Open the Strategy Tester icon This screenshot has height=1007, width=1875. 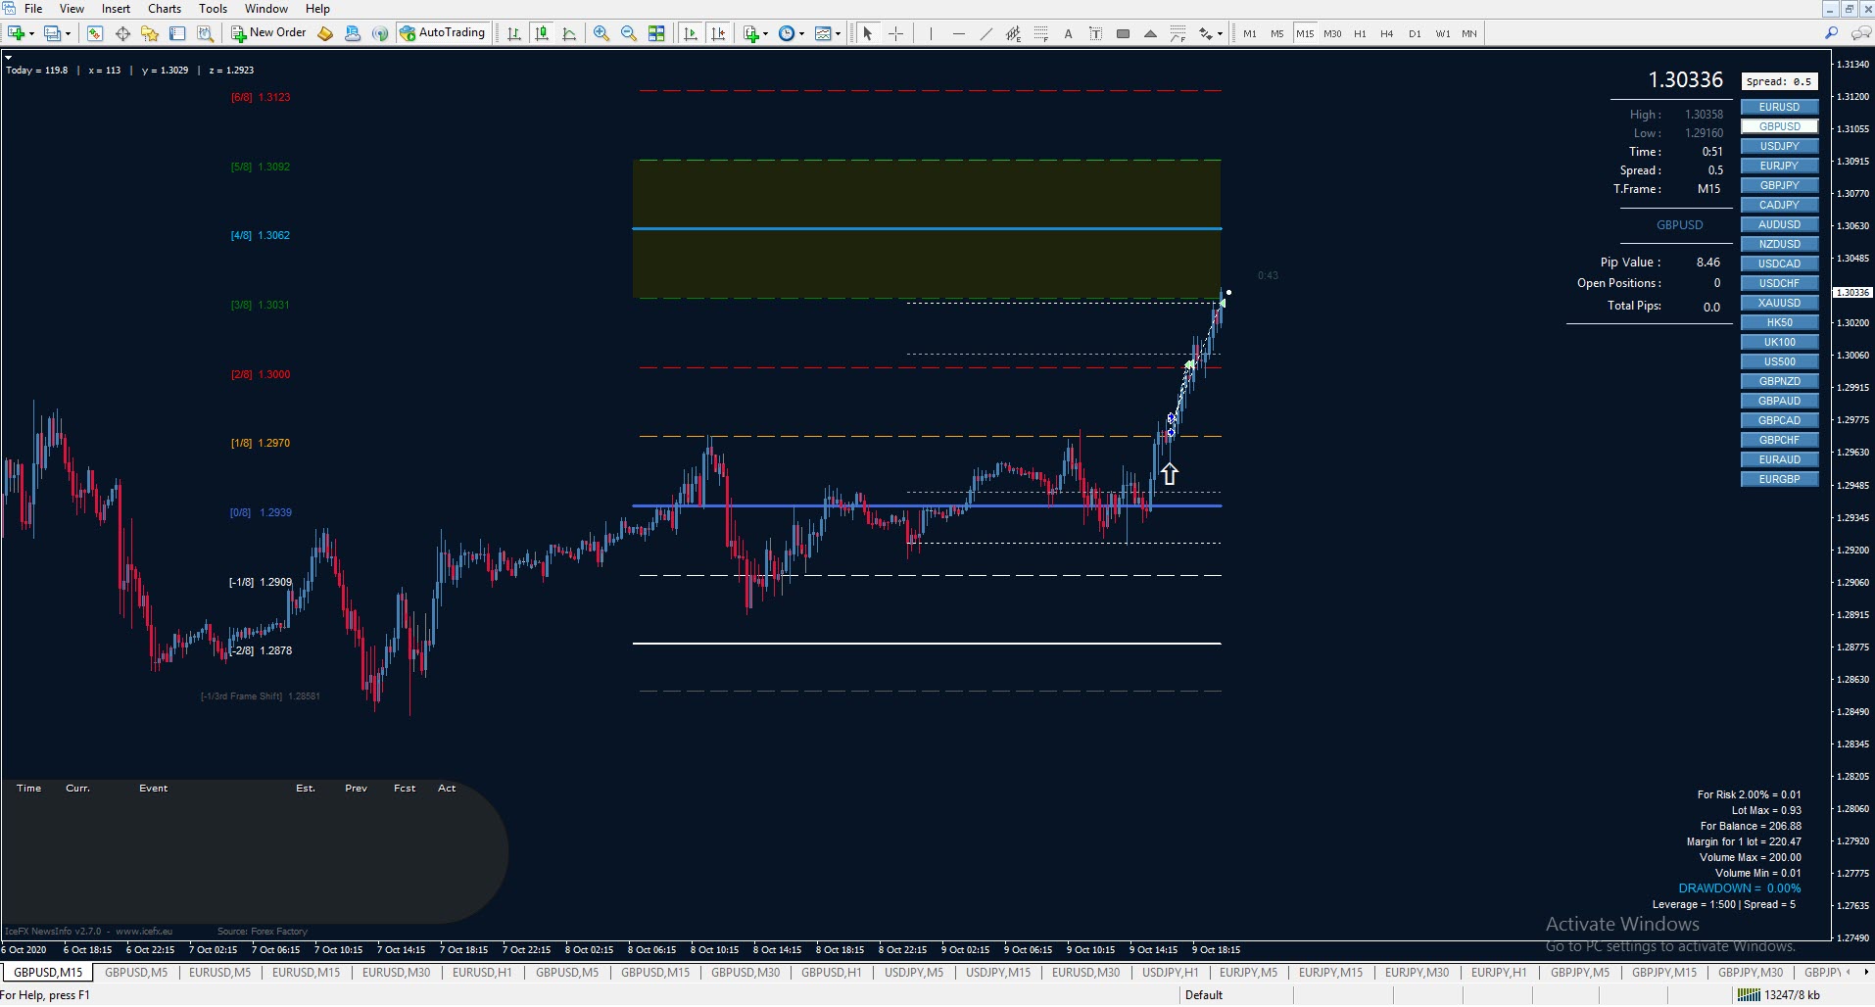(205, 33)
